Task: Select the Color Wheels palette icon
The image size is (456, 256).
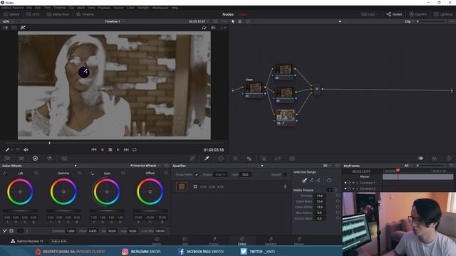Action: tap(35, 159)
